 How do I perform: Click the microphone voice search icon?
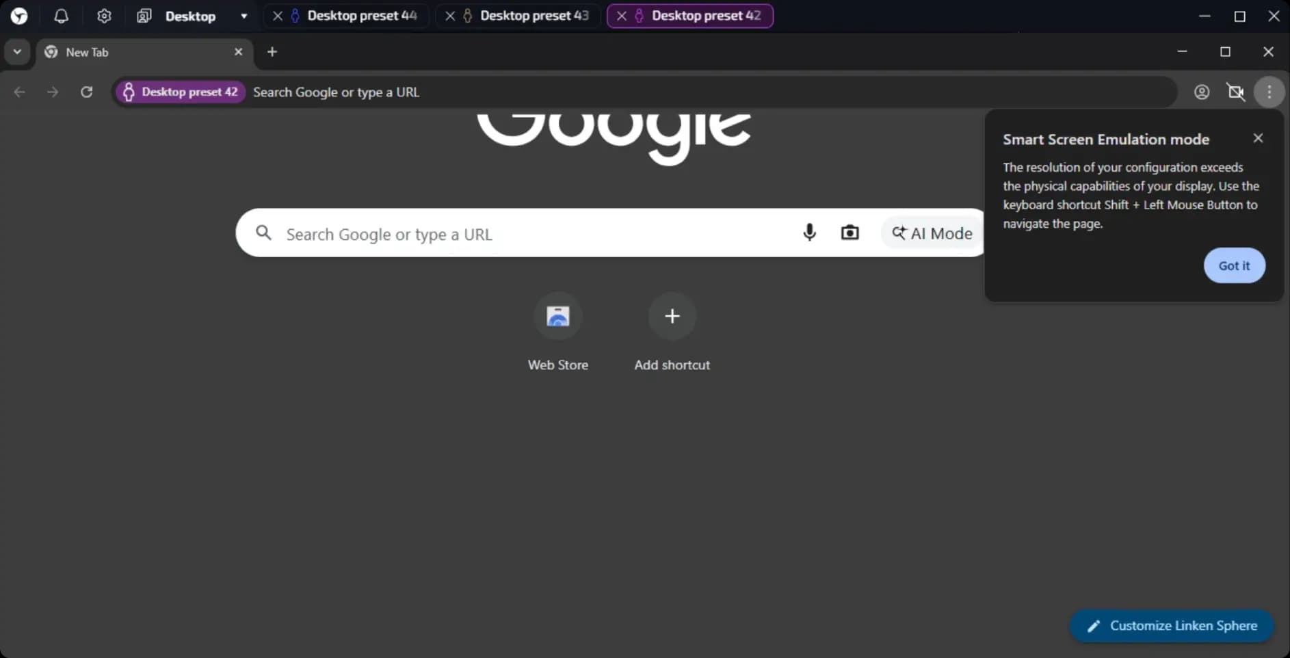coord(809,233)
